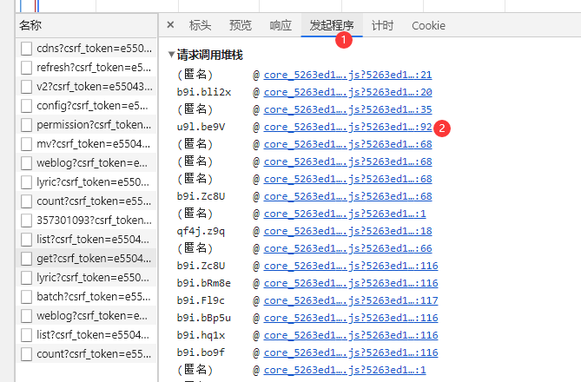This screenshot has height=382, width=581.
Task: Click the file icon beside the config request
Action: point(27,106)
